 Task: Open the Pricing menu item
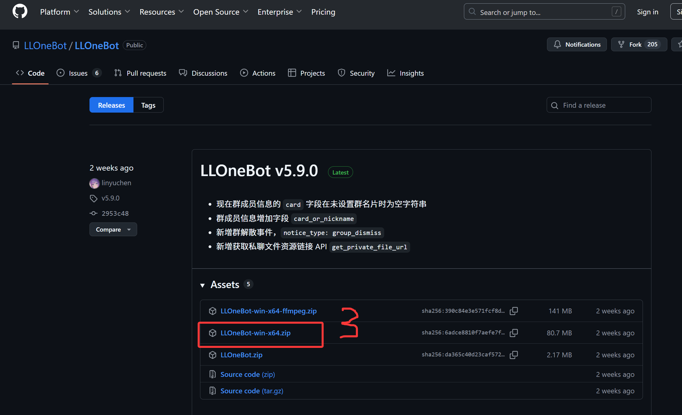[323, 12]
